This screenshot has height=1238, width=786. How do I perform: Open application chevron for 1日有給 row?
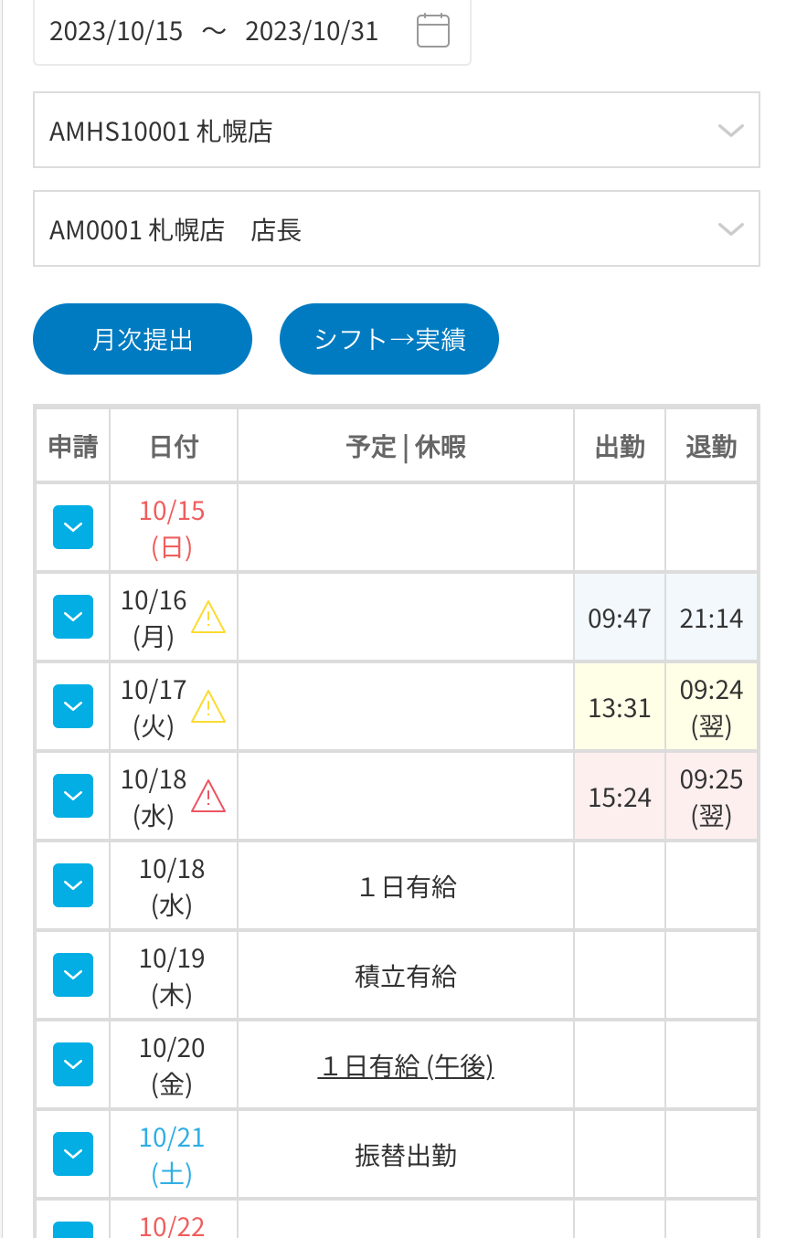coord(73,885)
